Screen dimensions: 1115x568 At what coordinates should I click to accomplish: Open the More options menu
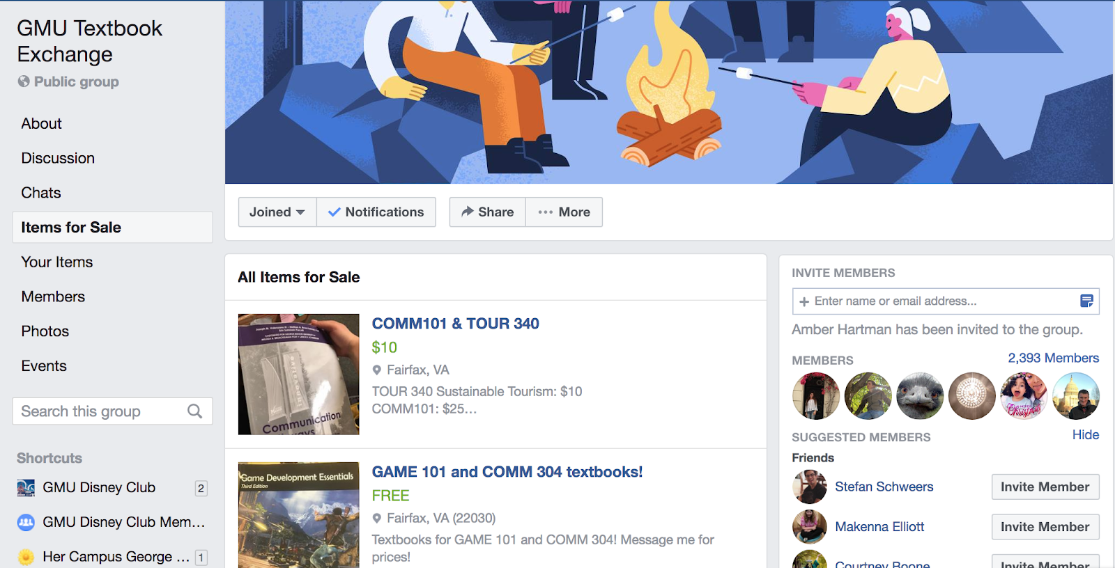pos(564,212)
